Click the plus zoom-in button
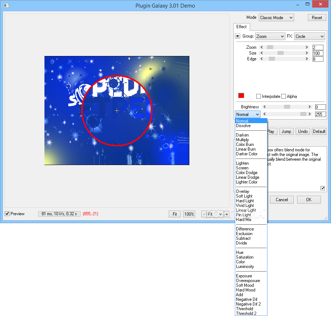Image resolution: width=331 pixels, height=316 pixels. [227, 214]
